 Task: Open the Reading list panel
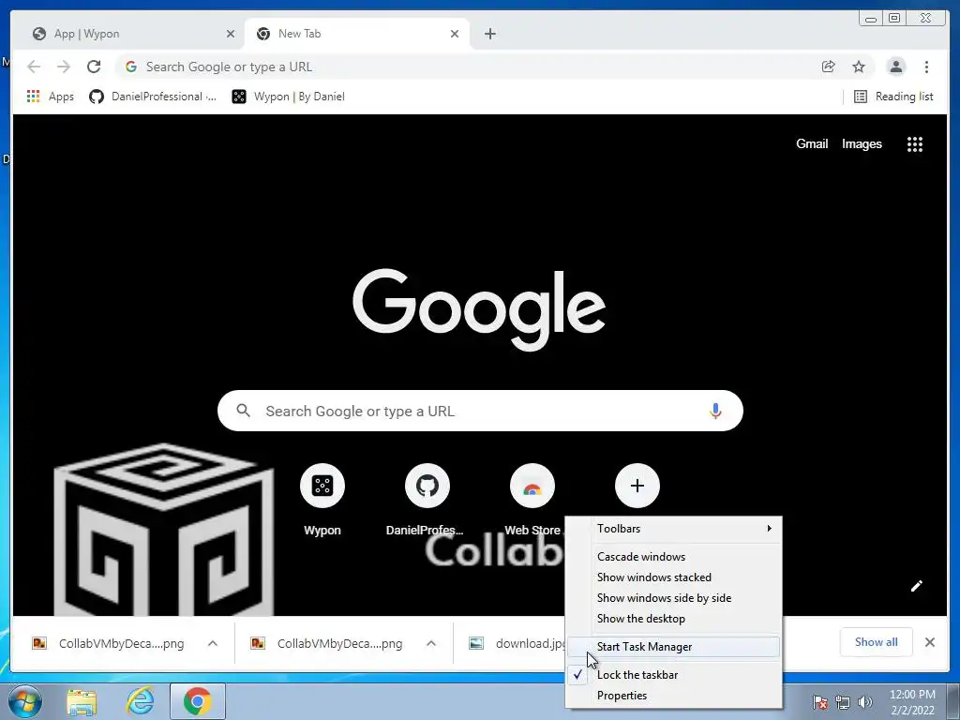[x=893, y=97]
